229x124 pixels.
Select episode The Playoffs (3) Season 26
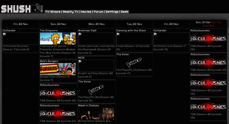(x=134, y=72)
